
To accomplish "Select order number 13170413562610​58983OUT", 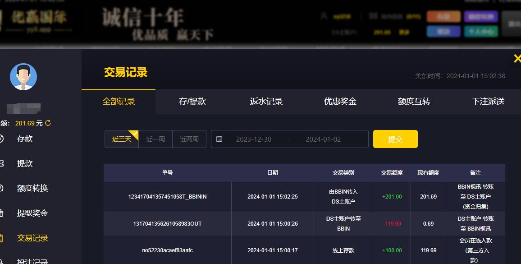I will [168, 223].
